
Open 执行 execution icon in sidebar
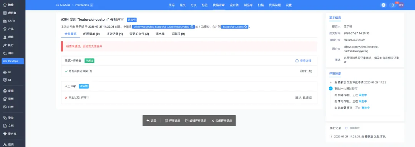coord(5,45)
